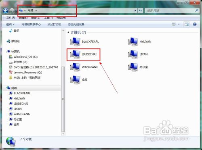Select HYLIYAN in navigation tree
Screen dimensions: 202x150
pos(17,98)
